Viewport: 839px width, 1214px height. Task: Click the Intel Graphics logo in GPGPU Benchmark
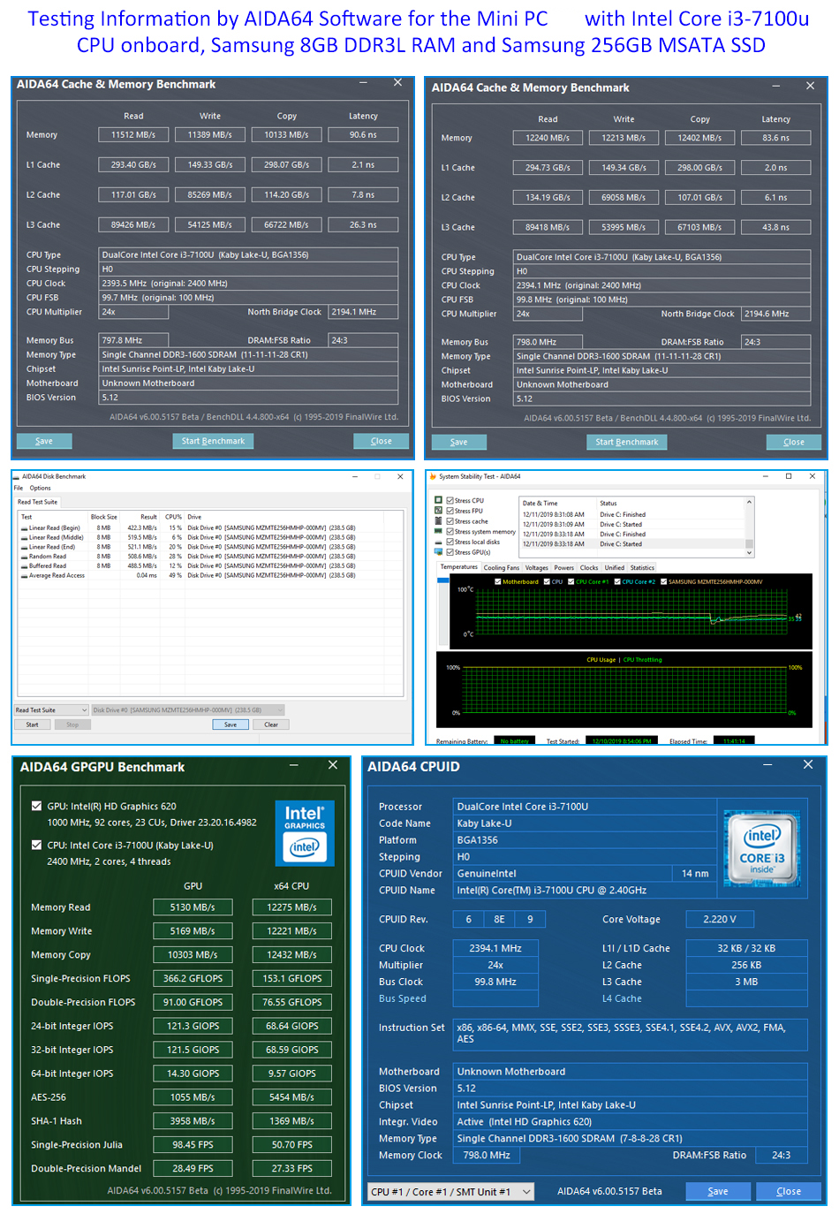click(305, 833)
